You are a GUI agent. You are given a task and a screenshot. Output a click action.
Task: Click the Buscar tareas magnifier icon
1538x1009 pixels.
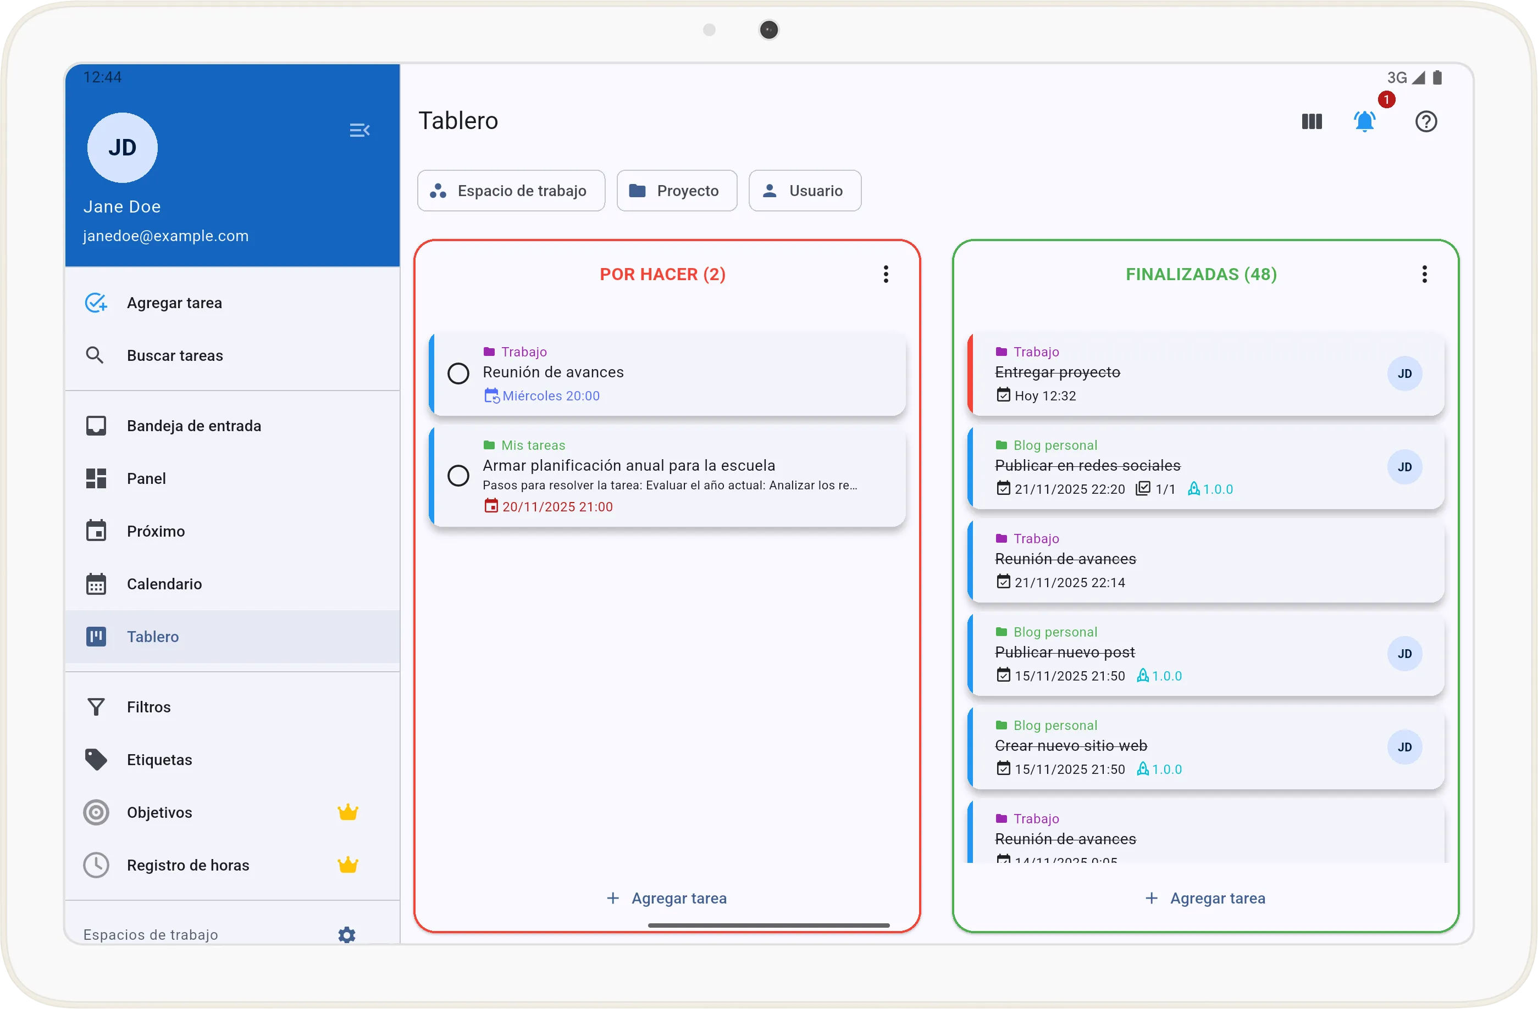click(95, 355)
